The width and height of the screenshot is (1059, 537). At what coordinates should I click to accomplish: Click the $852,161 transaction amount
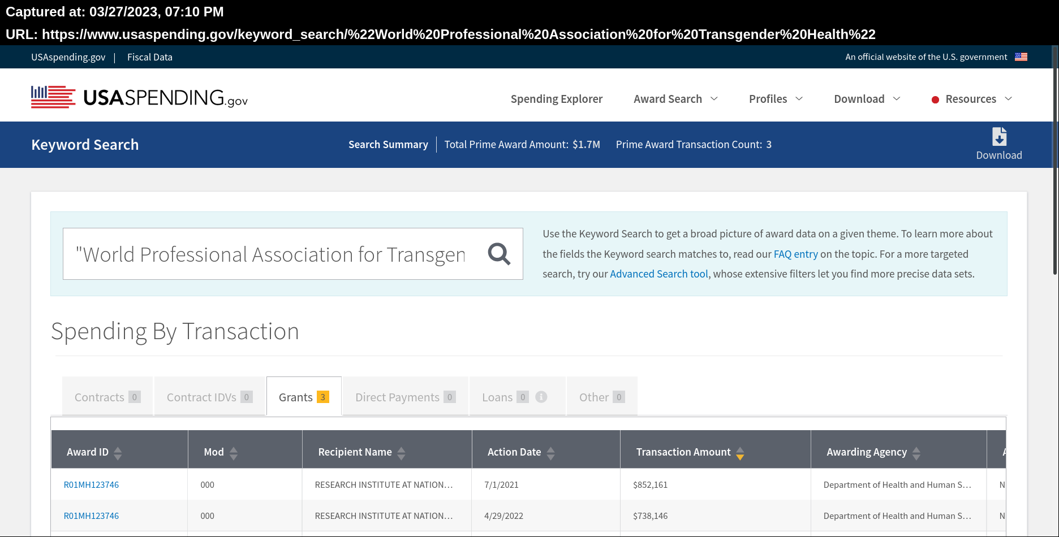pos(650,484)
